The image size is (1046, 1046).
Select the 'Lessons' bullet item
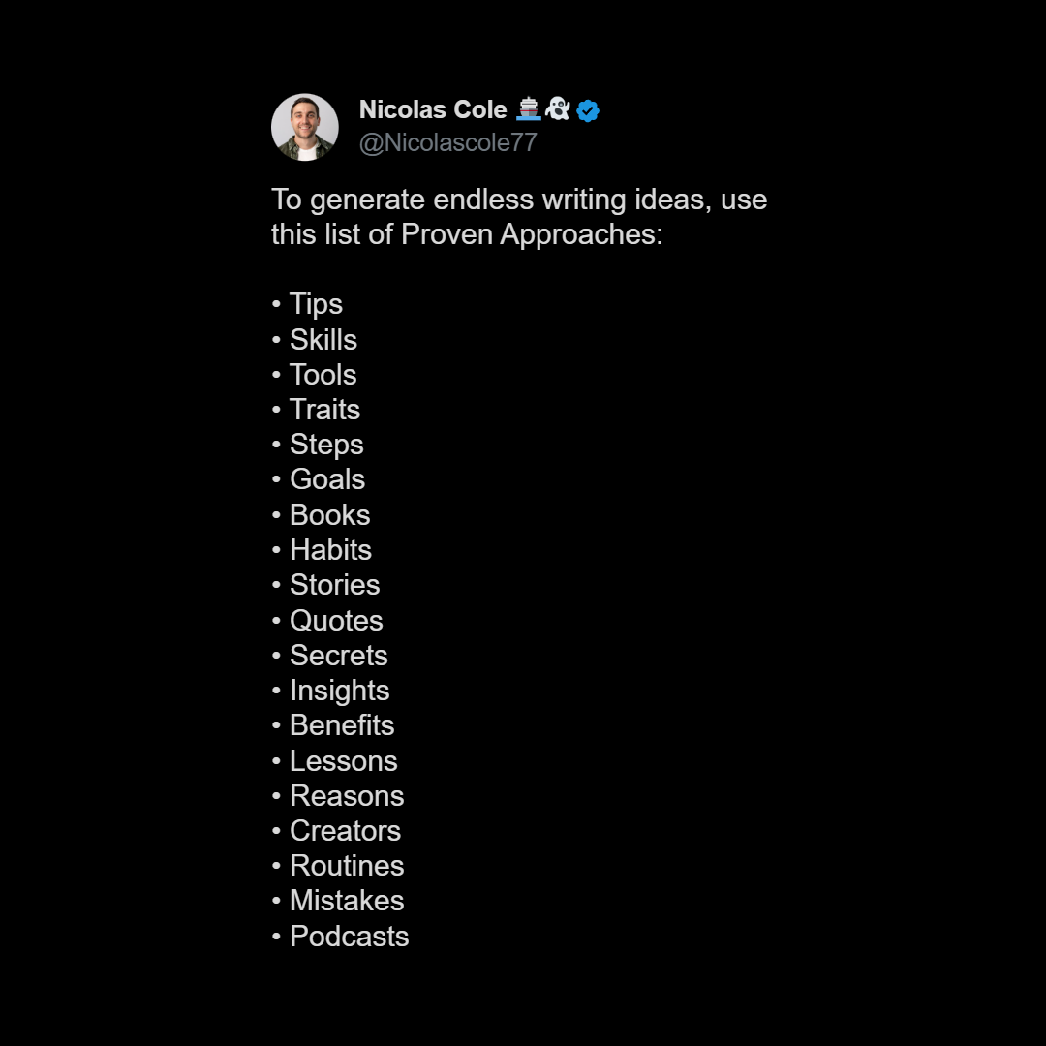coord(335,761)
